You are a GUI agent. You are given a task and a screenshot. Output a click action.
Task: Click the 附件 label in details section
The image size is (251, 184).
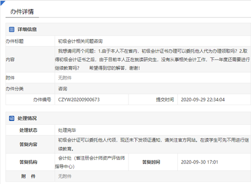(10, 78)
